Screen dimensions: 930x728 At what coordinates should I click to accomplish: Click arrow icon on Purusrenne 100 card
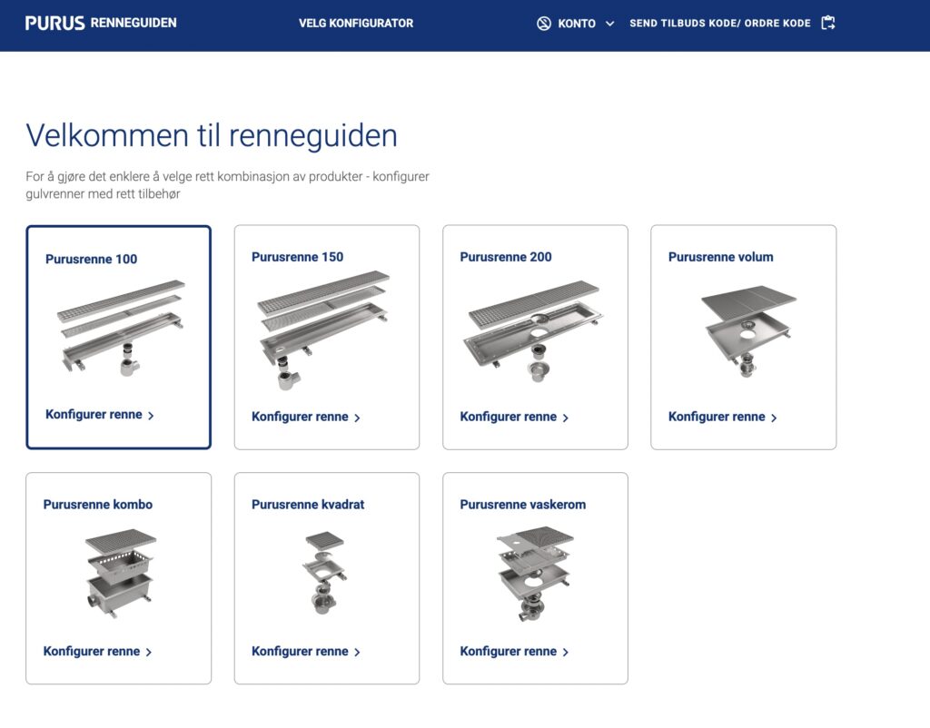tap(151, 416)
